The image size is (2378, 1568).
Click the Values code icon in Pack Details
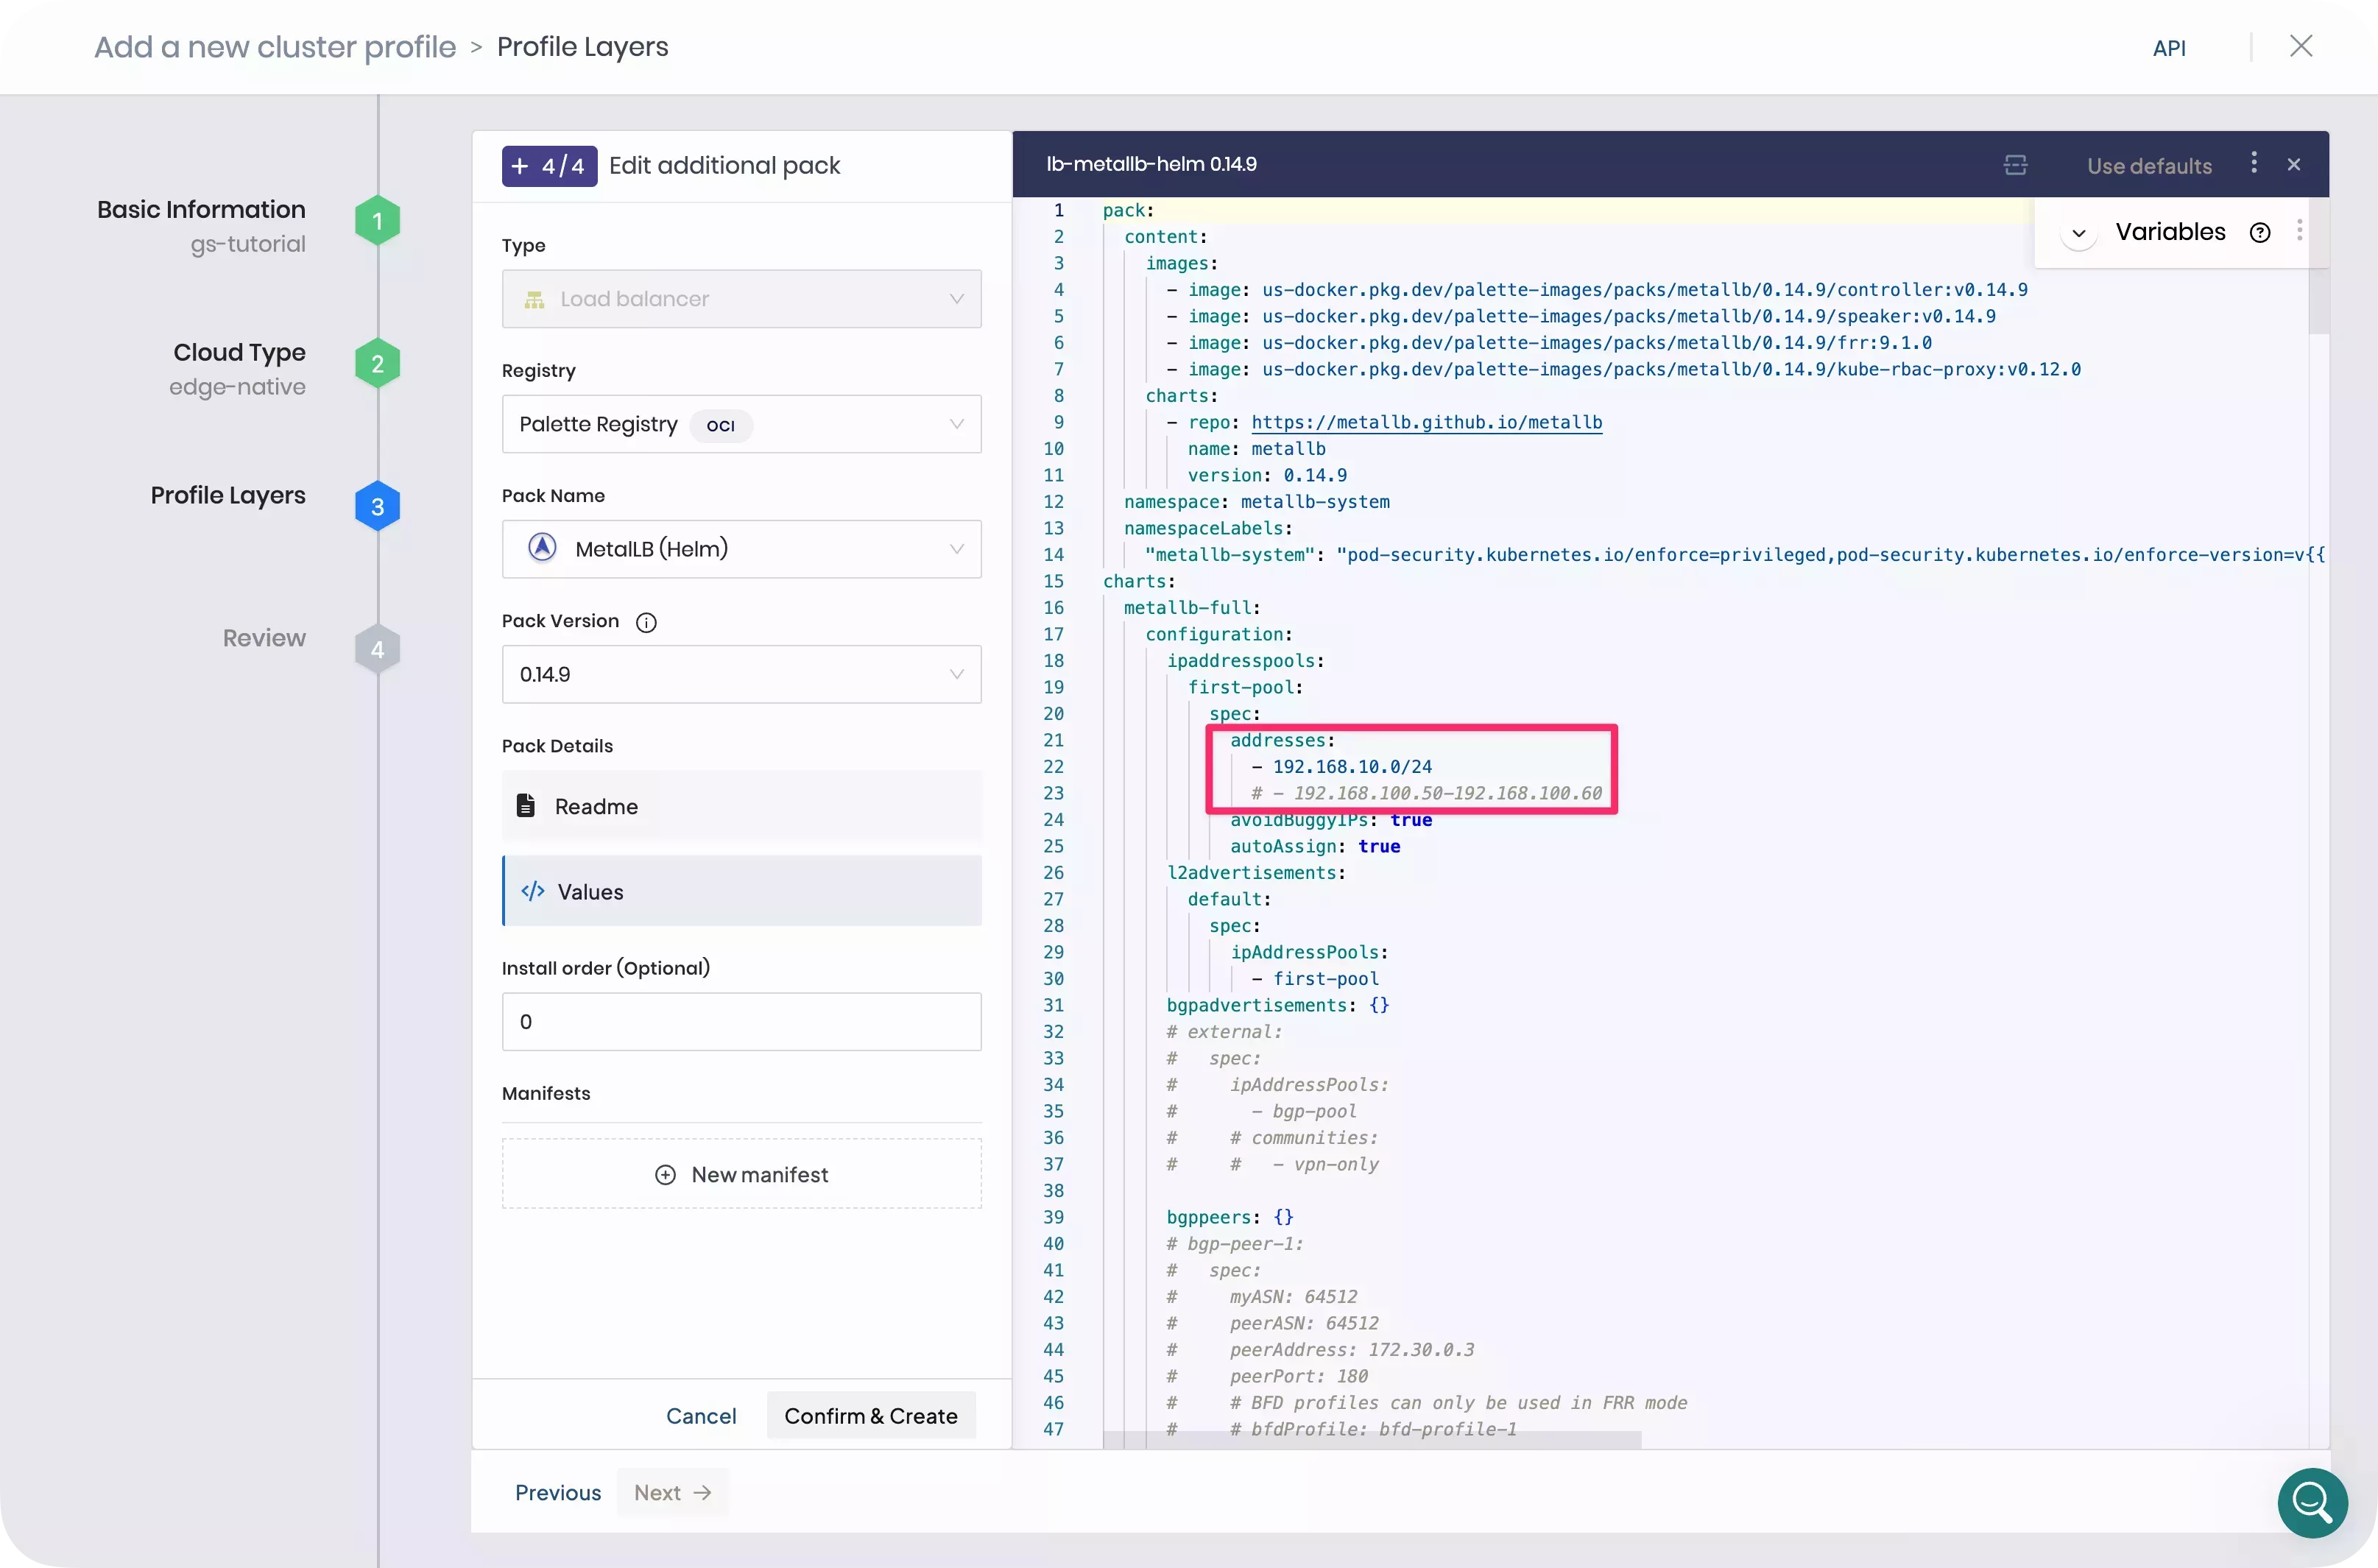tap(531, 890)
